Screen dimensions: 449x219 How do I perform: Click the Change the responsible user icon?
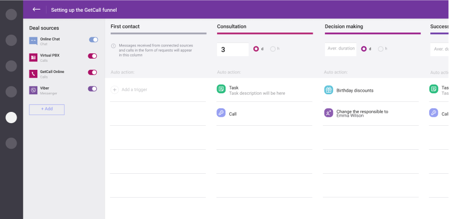(x=328, y=113)
